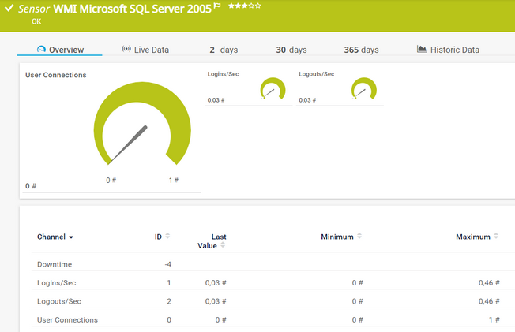Sort table by Channel column dropdown arrow
This screenshot has height=332, width=515.
click(71, 237)
